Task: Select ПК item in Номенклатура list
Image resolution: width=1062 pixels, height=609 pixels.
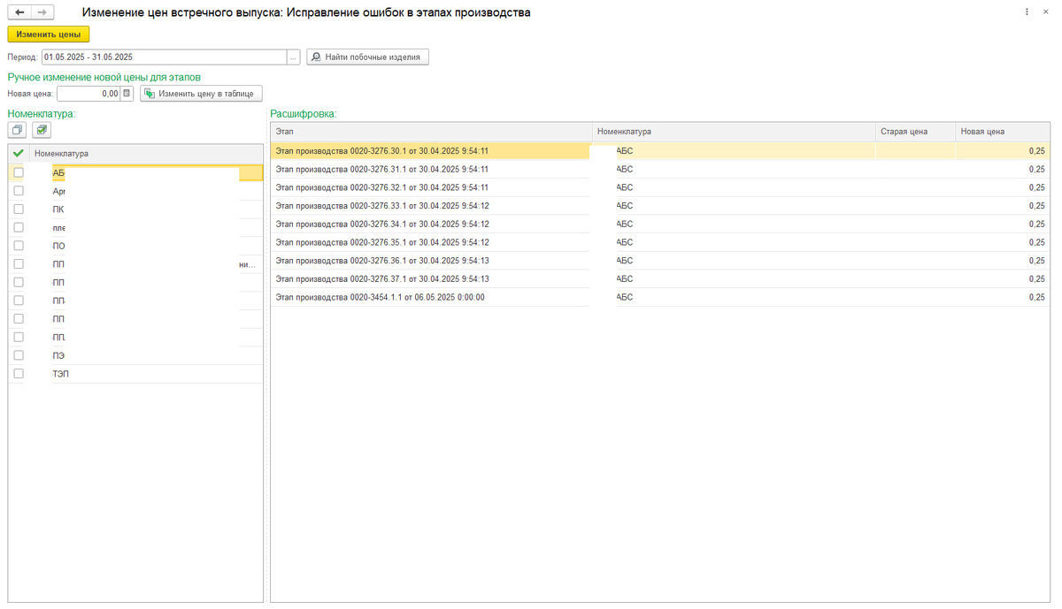Action: pos(146,209)
